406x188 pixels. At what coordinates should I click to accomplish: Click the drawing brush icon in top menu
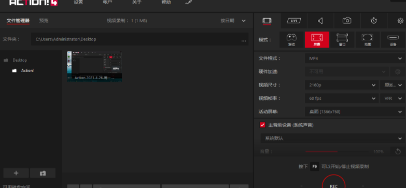(189, 2)
